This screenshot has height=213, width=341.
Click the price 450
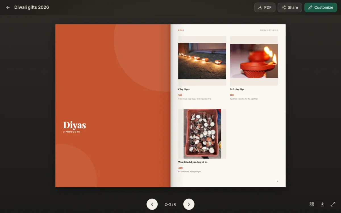point(180,168)
